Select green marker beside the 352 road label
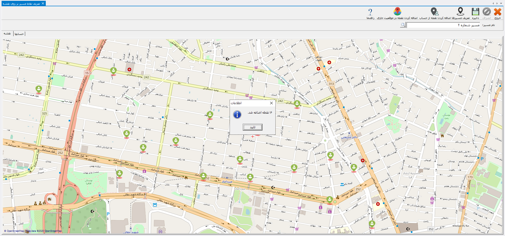505x236 pixels. pos(372,224)
